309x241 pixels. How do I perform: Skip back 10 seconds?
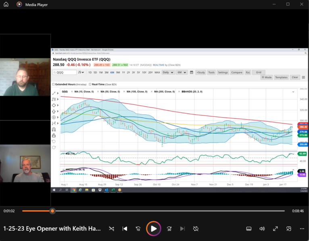138,229
